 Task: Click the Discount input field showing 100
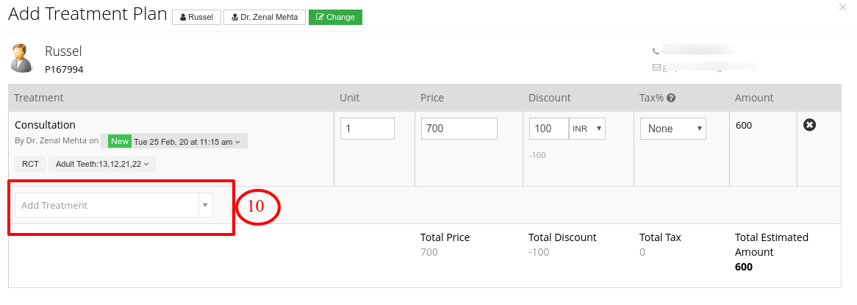pos(549,129)
